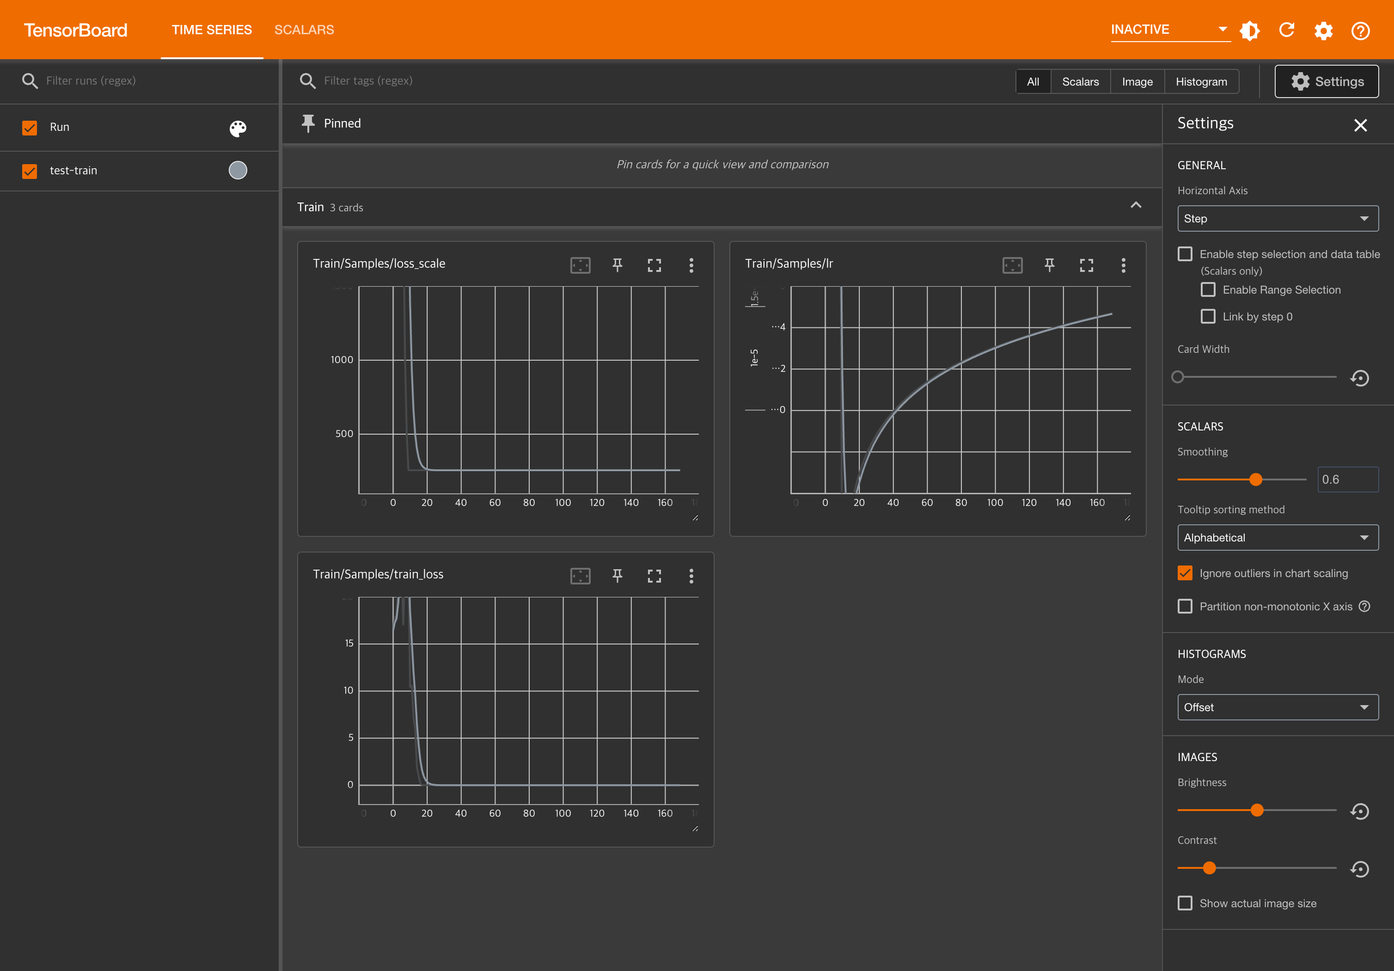Viewport: 1394px width, 971px height.
Task: Pin the Train/Samples/loss_scale card
Action: (x=617, y=265)
